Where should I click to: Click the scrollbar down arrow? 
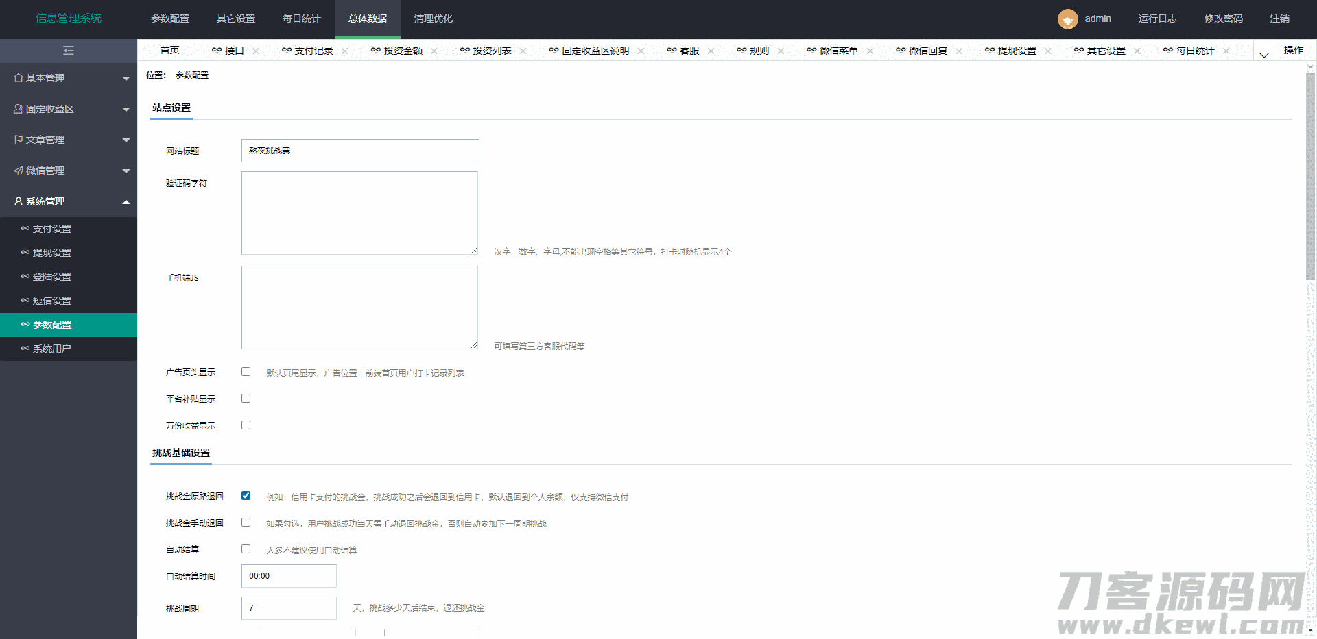[x=1310, y=630]
